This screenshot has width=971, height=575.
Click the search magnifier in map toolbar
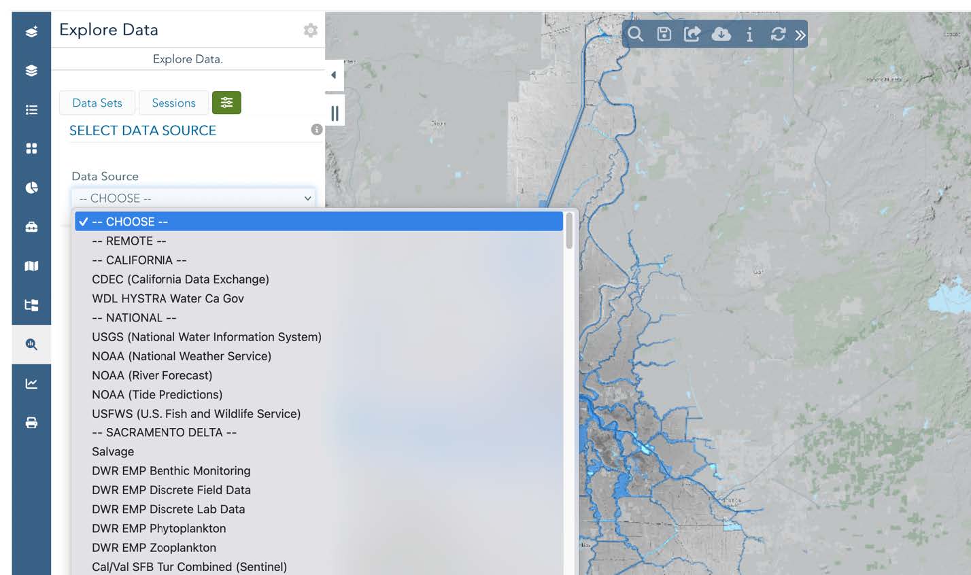click(x=635, y=34)
